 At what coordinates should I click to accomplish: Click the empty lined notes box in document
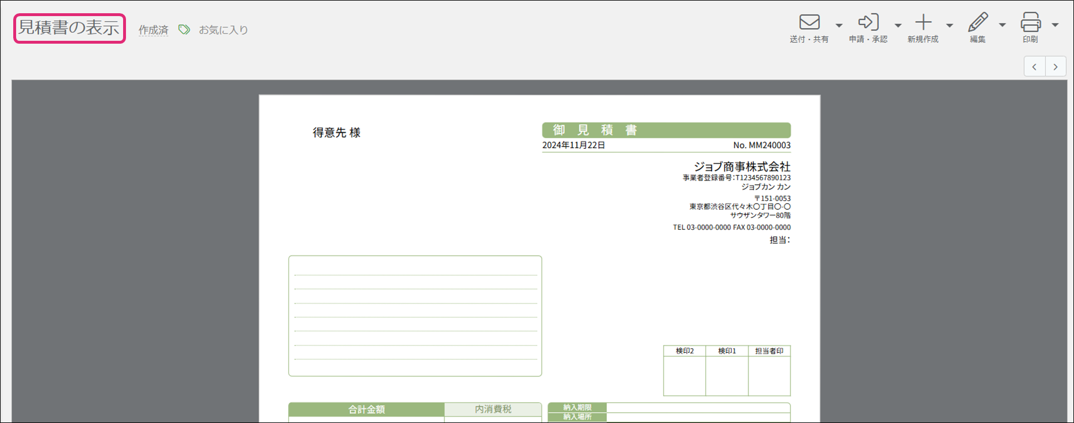point(415,316)
